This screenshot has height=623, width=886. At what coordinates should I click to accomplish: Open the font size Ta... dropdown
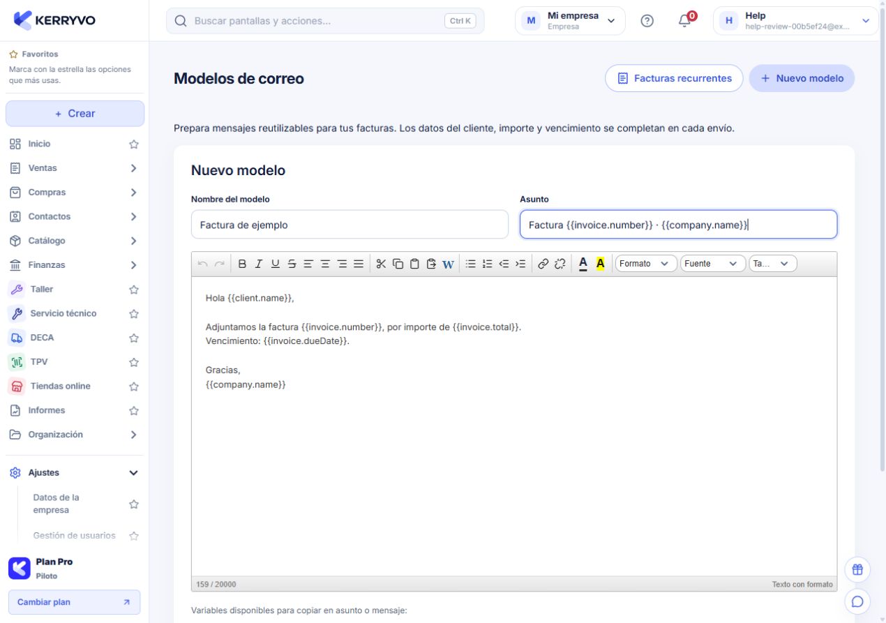[772, 264]
